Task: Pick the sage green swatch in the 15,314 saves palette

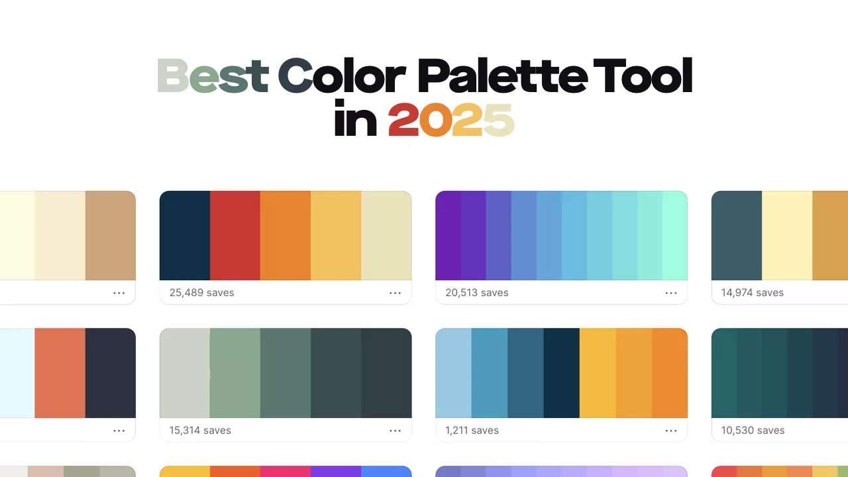Action: click(x=235, y=373)
